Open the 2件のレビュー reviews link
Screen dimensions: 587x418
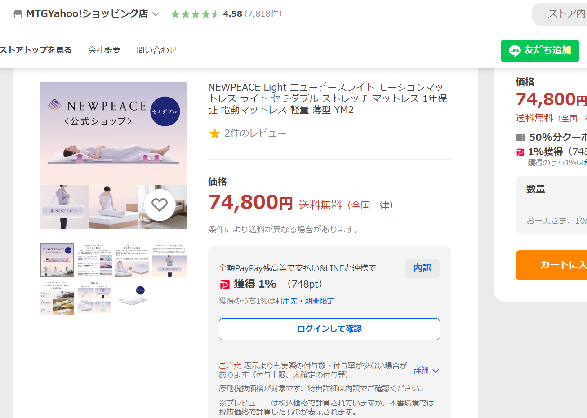pos(255,133)
